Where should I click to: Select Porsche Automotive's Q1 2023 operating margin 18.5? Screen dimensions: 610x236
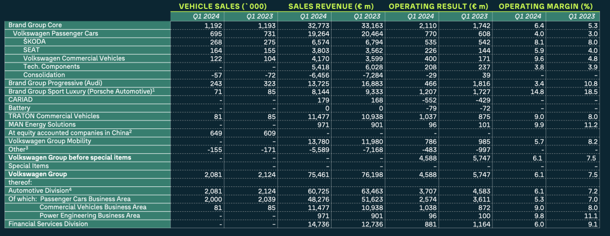click(x=588, y=91)
